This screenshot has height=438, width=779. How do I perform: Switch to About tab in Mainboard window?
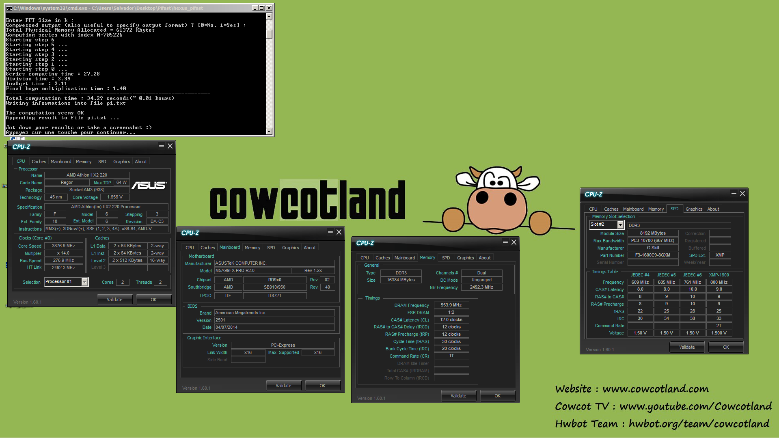click(310, 248)
